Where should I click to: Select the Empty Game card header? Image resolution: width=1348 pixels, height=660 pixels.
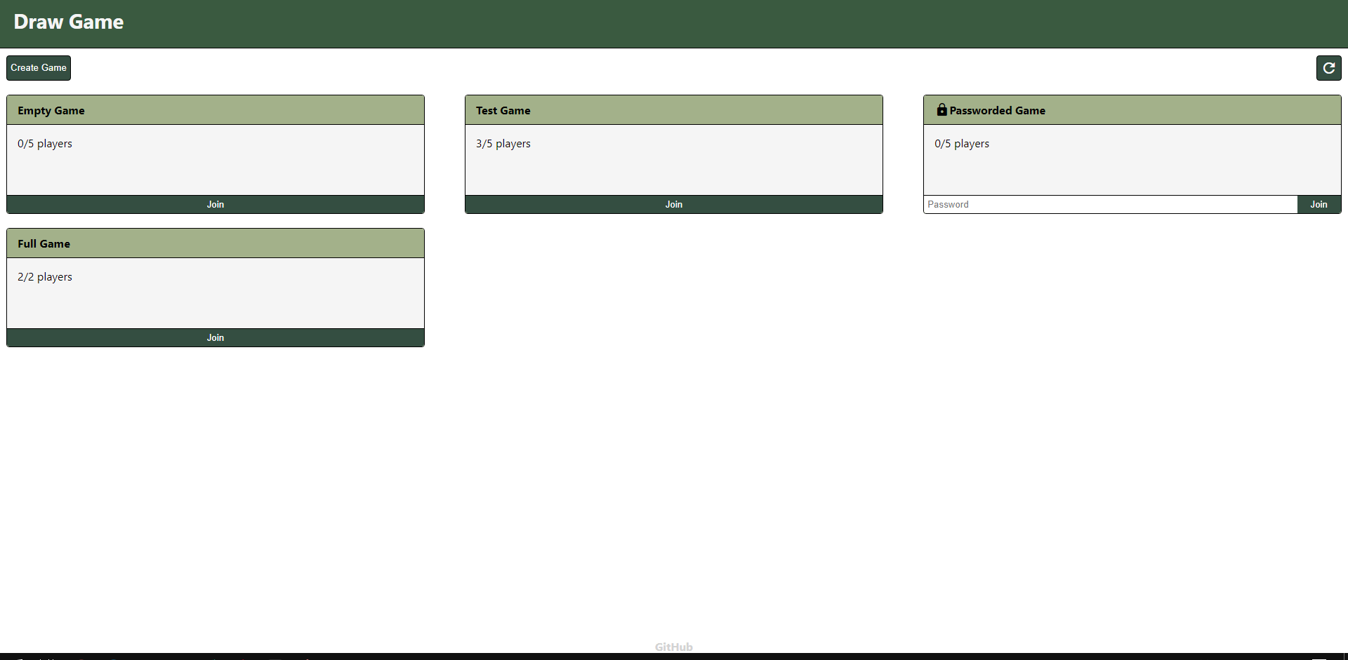tap(216, 110)
